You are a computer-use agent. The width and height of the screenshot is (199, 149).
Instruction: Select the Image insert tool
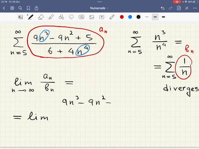pos(92,17)
